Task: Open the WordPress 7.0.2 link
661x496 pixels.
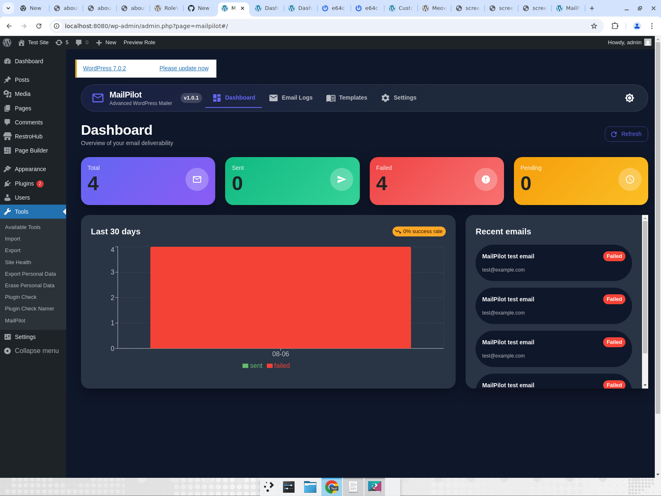Action: [x=105, y=68]
